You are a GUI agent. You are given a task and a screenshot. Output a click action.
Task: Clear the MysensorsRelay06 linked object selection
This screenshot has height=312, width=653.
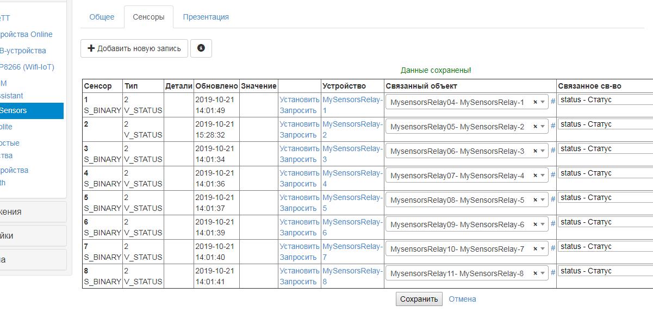click(535, 151)
